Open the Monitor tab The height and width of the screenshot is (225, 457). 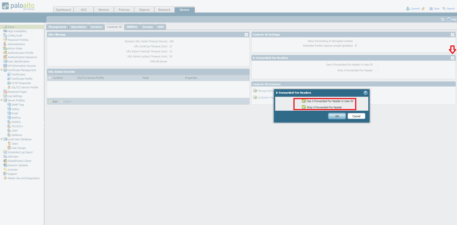tap(104, 10)
